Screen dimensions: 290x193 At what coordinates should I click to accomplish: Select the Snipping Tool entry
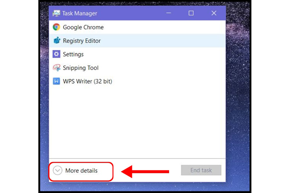click(137, 68)
